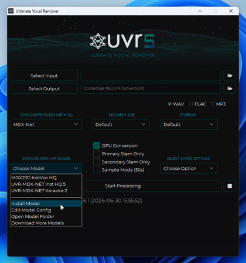Click the app icon in title bar

point(11,11)
